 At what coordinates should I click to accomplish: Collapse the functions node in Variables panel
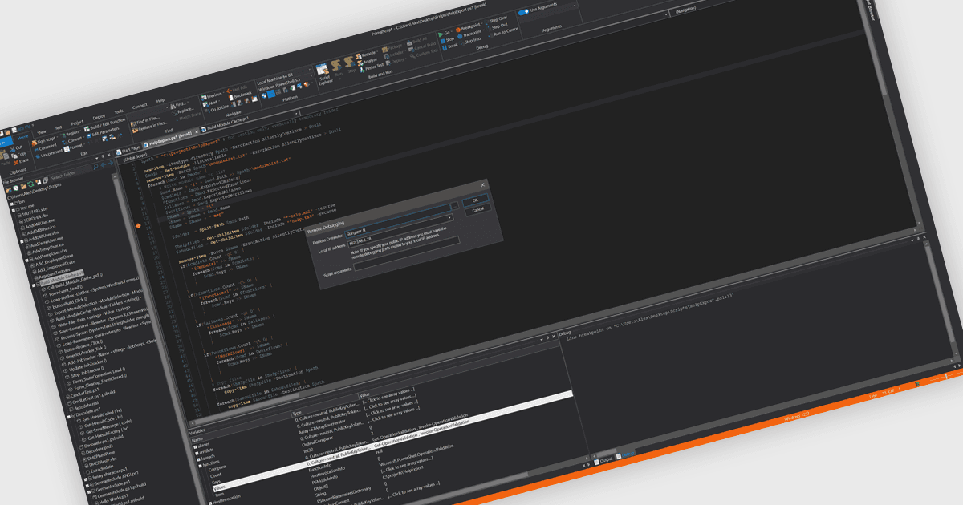200,466
